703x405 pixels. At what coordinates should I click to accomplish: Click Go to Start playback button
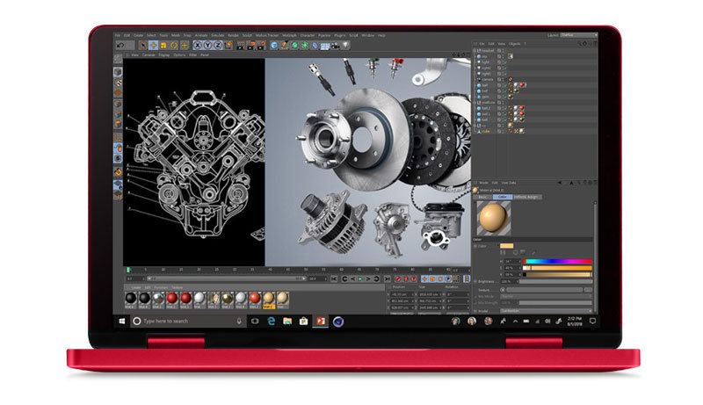click(334, 279)
